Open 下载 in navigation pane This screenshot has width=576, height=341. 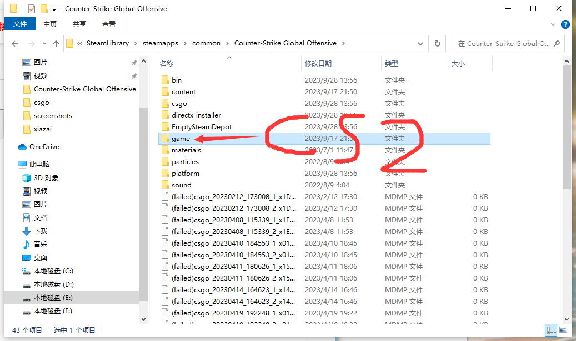(41, 231)
